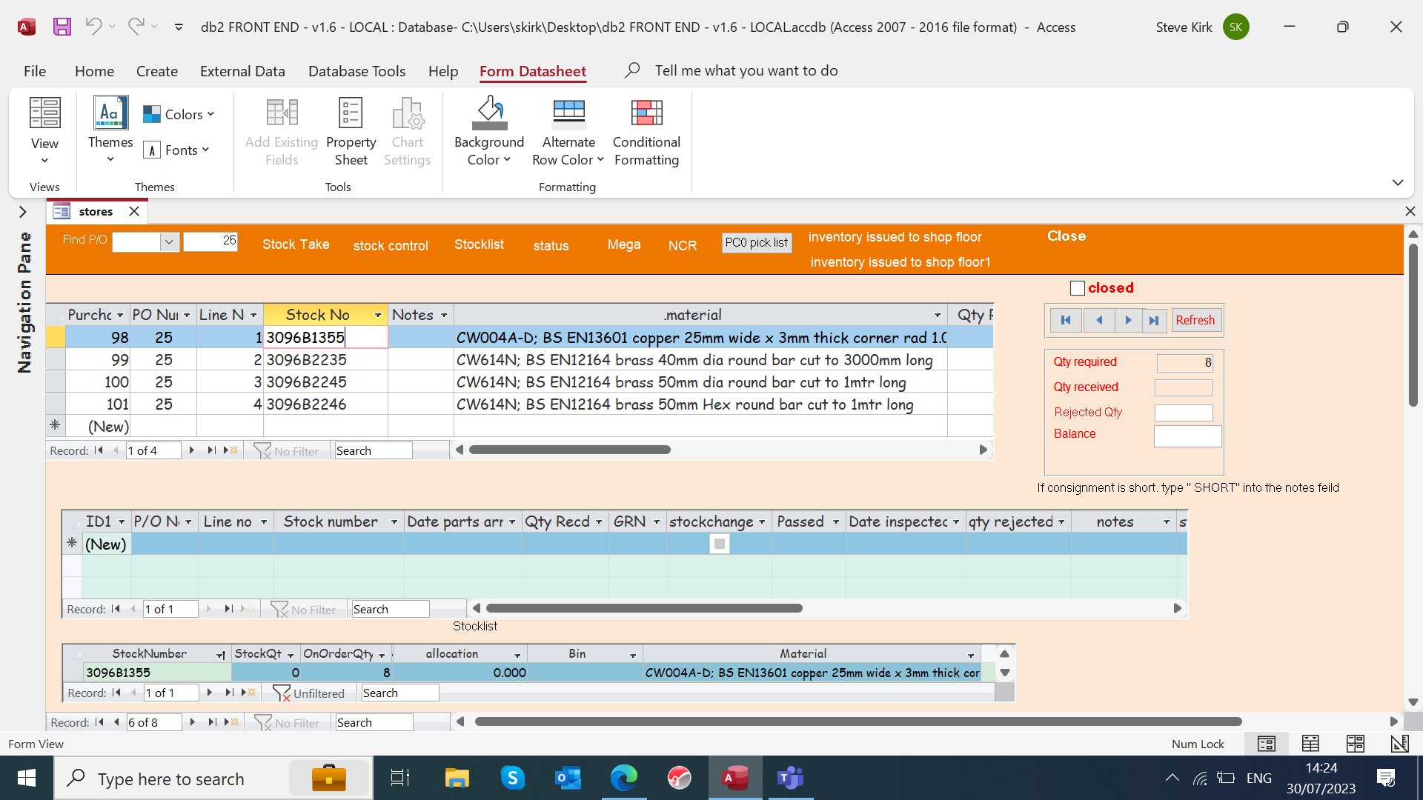
Task: Open the Database Tools tab
Action: pos(356,71)
